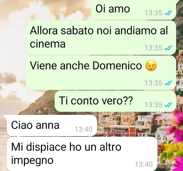The width and height of the screenshot is (183, 171).
Task: Tap the read receipt ticks on "Oi amo"
Action: tap(168, 13)
